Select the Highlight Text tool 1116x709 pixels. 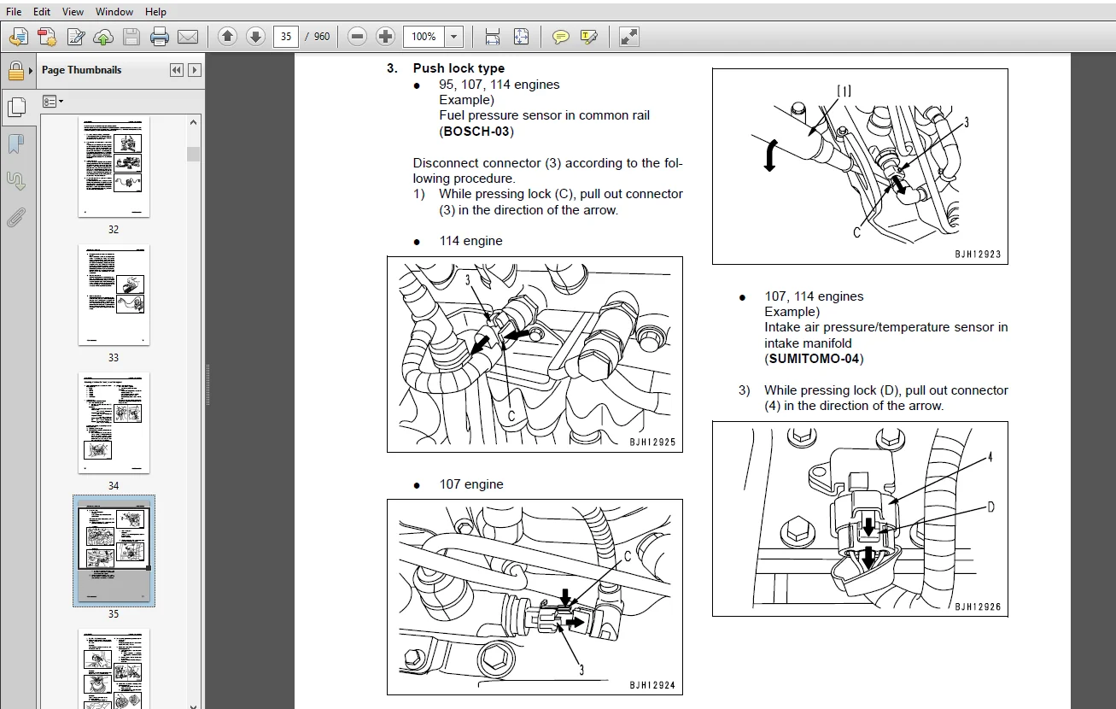(x=588, y=37)
